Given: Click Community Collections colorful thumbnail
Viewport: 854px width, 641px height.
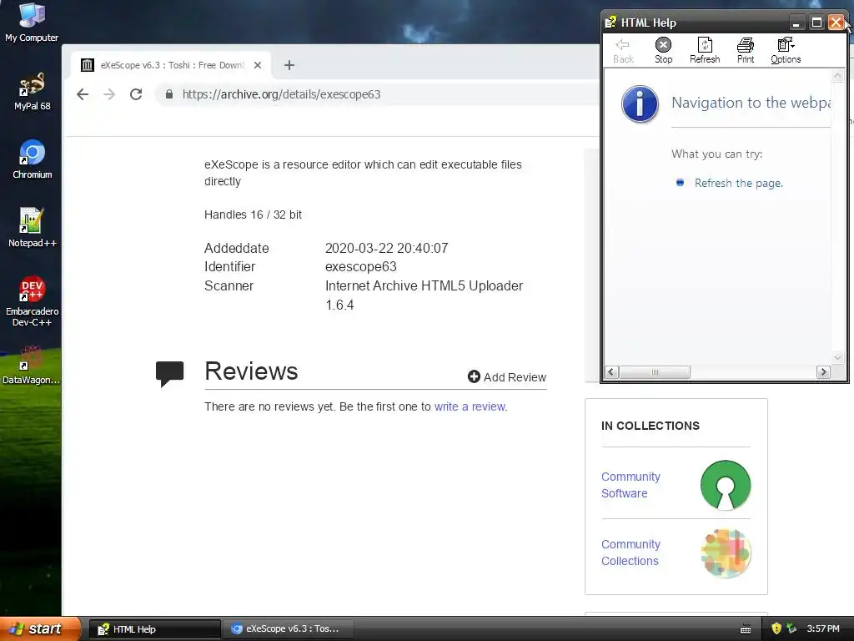Looking at the screenshot, I should [x=726, y=553].
